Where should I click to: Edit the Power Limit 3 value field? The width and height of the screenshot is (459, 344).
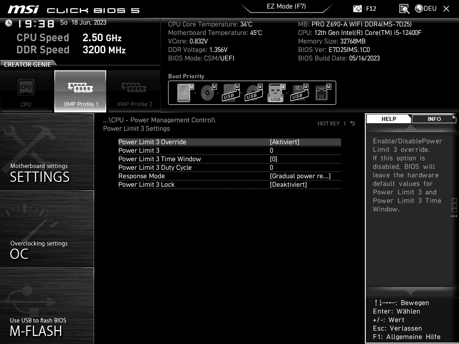point(271,150)
